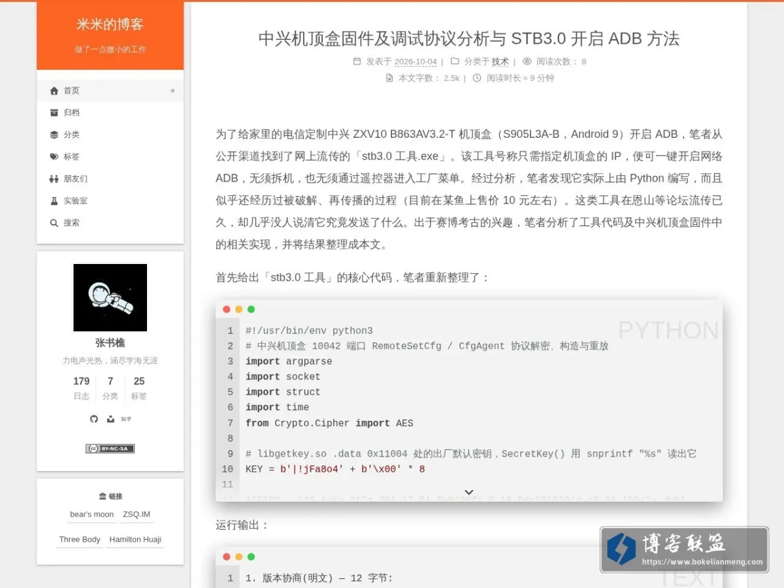Open the 179 日志 posts count
The width and height of the screenshot is (784, 588).
click(82, 388)
